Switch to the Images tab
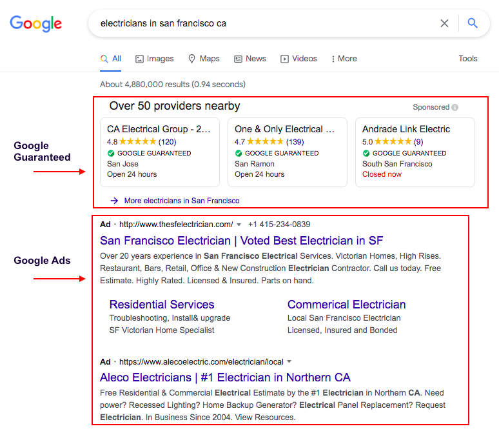499x433 pixels. click(154, 59)
